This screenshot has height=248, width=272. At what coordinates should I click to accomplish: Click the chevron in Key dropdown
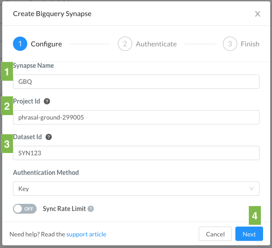coord(251,189)
